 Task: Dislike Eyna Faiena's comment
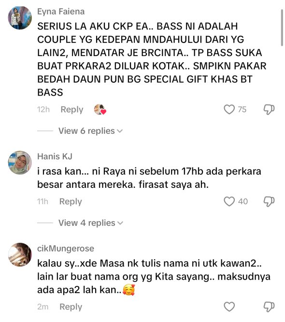[269, 110]
